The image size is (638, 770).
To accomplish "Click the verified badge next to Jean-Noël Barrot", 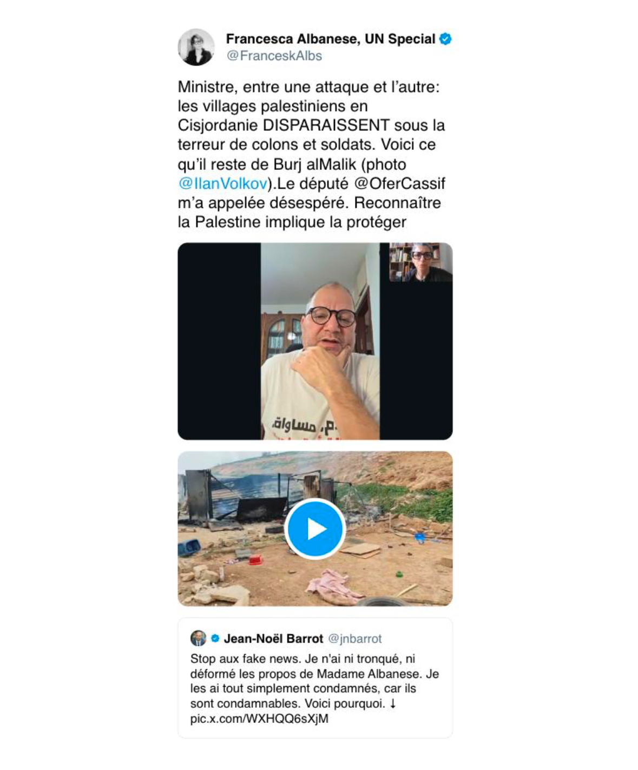I will pos(215,639).
